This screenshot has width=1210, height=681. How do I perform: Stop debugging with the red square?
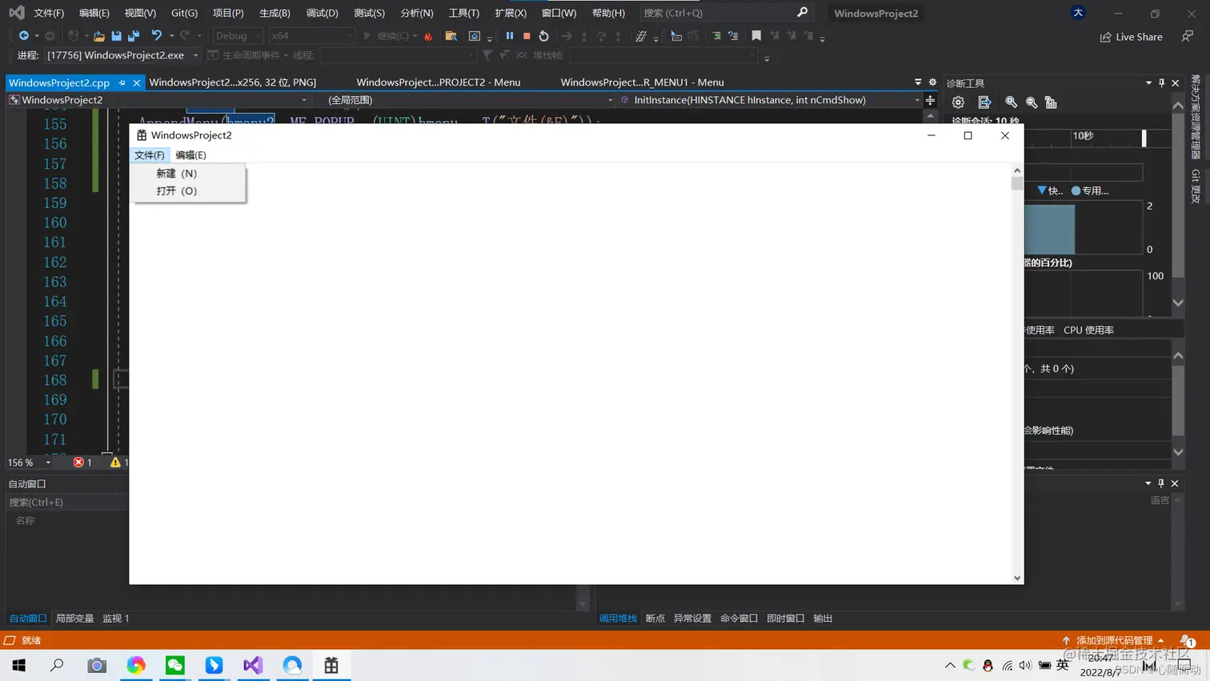(527, 36)
